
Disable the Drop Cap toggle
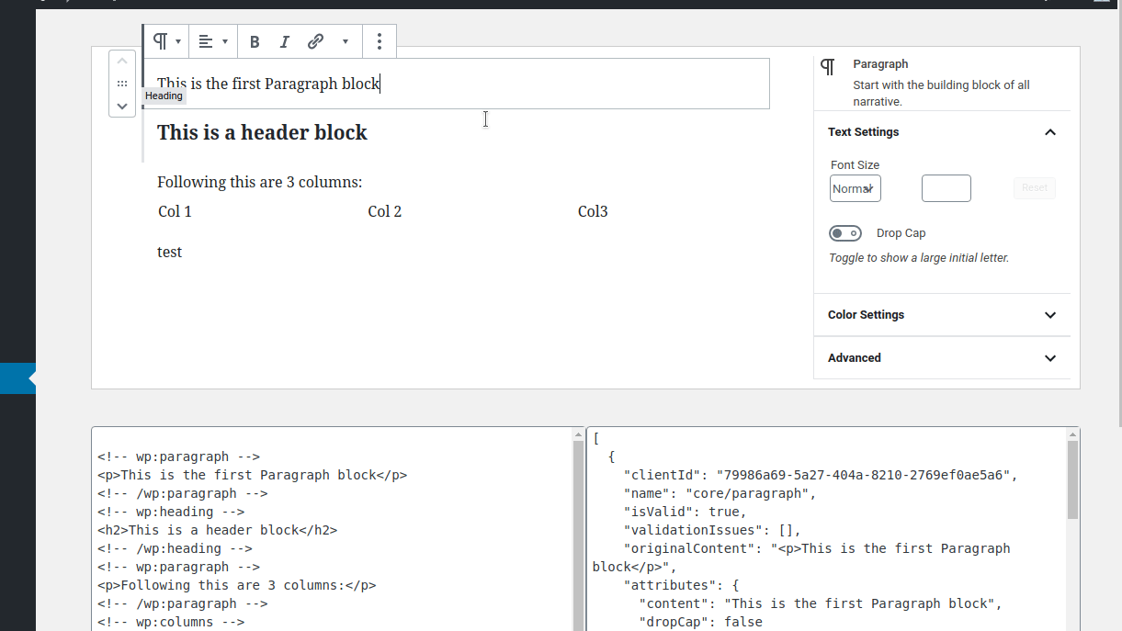click(x=845, y=232)
